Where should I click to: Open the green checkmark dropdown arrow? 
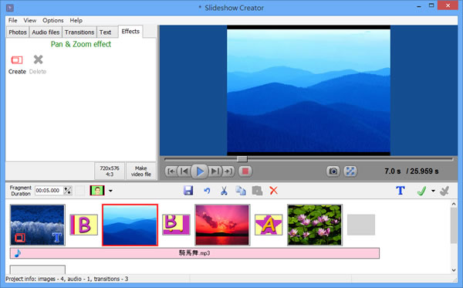pos(433,191)
